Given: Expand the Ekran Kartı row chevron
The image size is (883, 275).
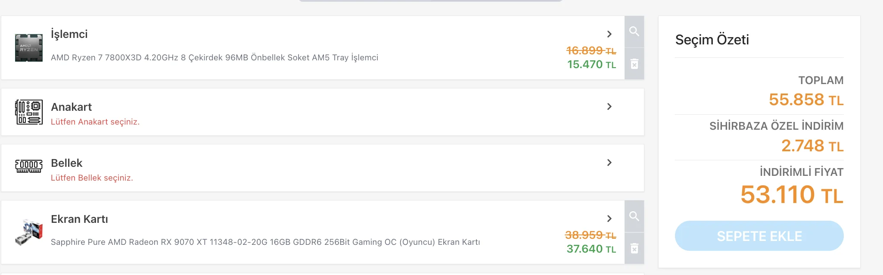Looking at the screenshot, I should (x=609, y=219).
